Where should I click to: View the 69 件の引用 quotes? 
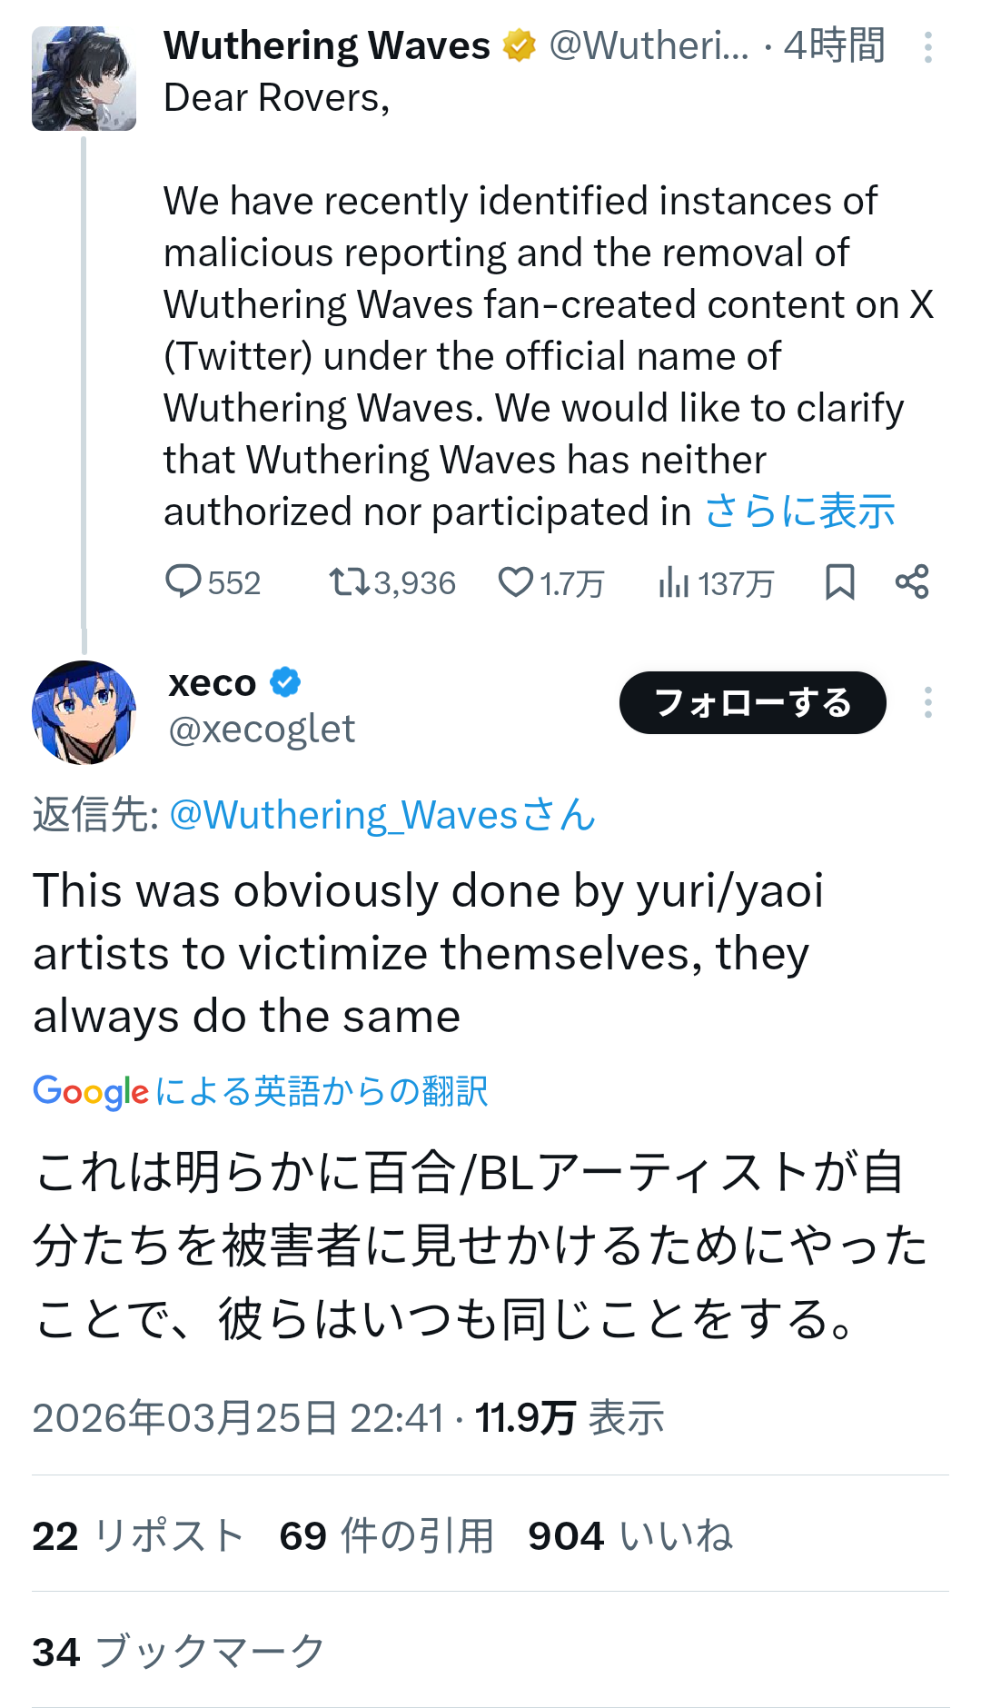pyautogui.click(x=386, y=1536)
